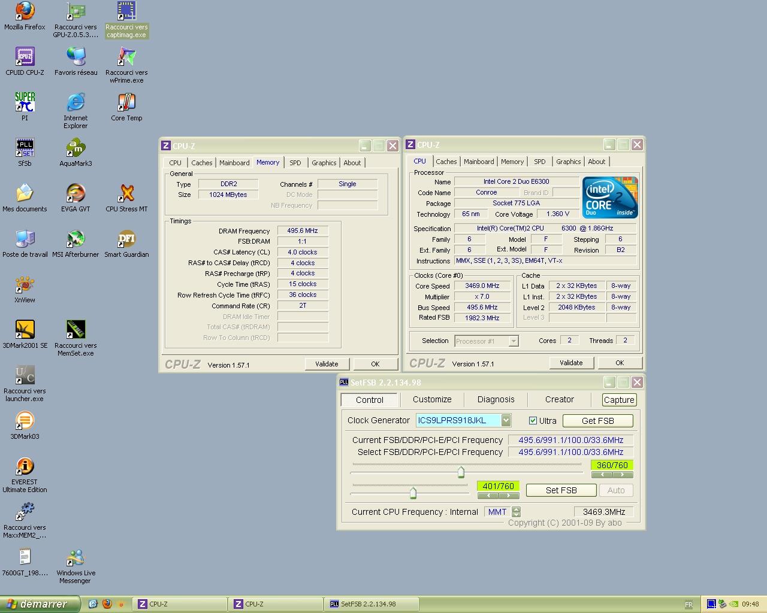Open Processor selection dropdown in CPU-Z
767x613 pixels.
(x=513, y=341)
